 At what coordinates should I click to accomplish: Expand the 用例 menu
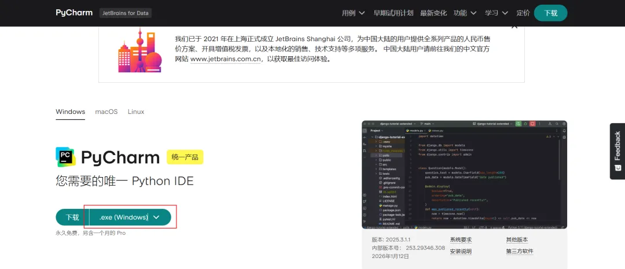tap(353, 13)
